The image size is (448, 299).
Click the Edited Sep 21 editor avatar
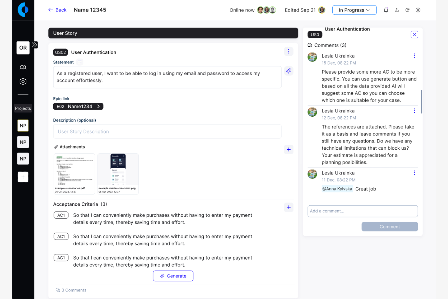point(322,10)
